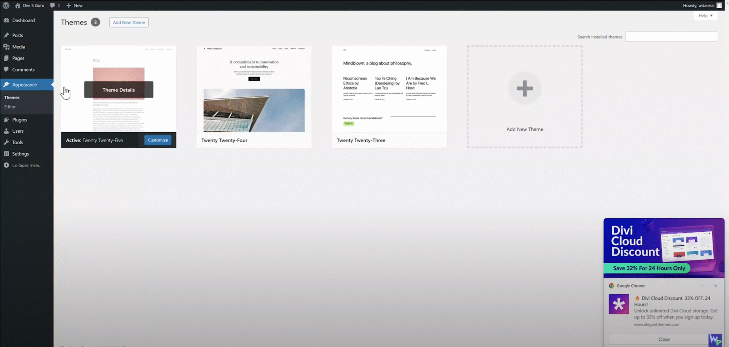Click the comments bubble icon in admin bar
The image size is (729, 347).
[52, 5]
